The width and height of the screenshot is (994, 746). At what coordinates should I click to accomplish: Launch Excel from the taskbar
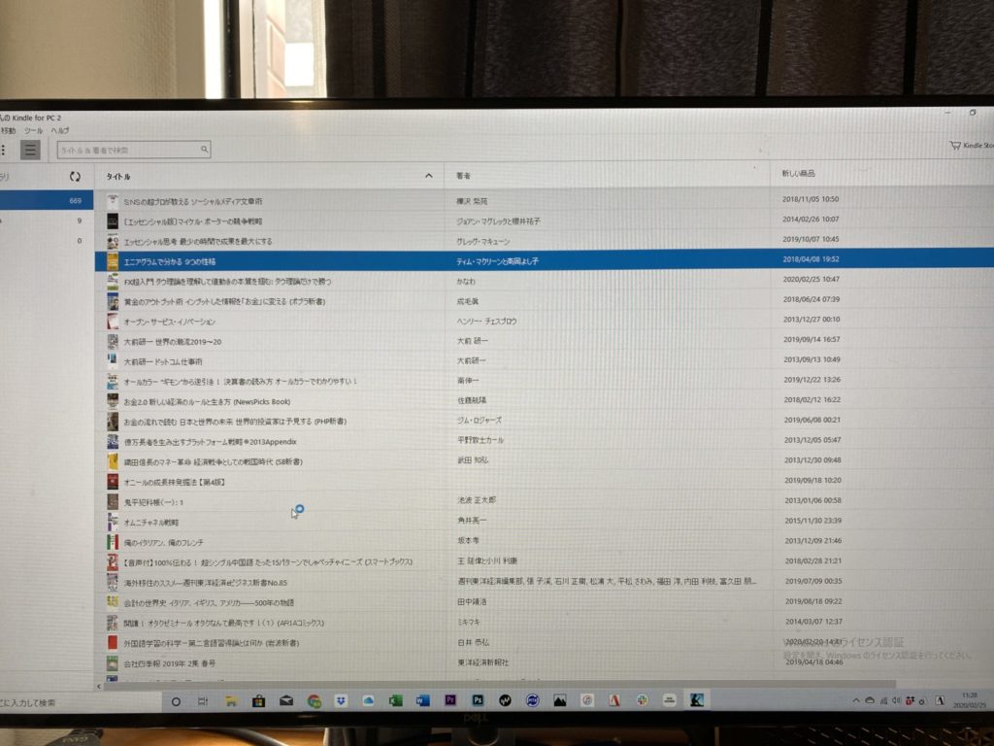(x=396, y=700)
